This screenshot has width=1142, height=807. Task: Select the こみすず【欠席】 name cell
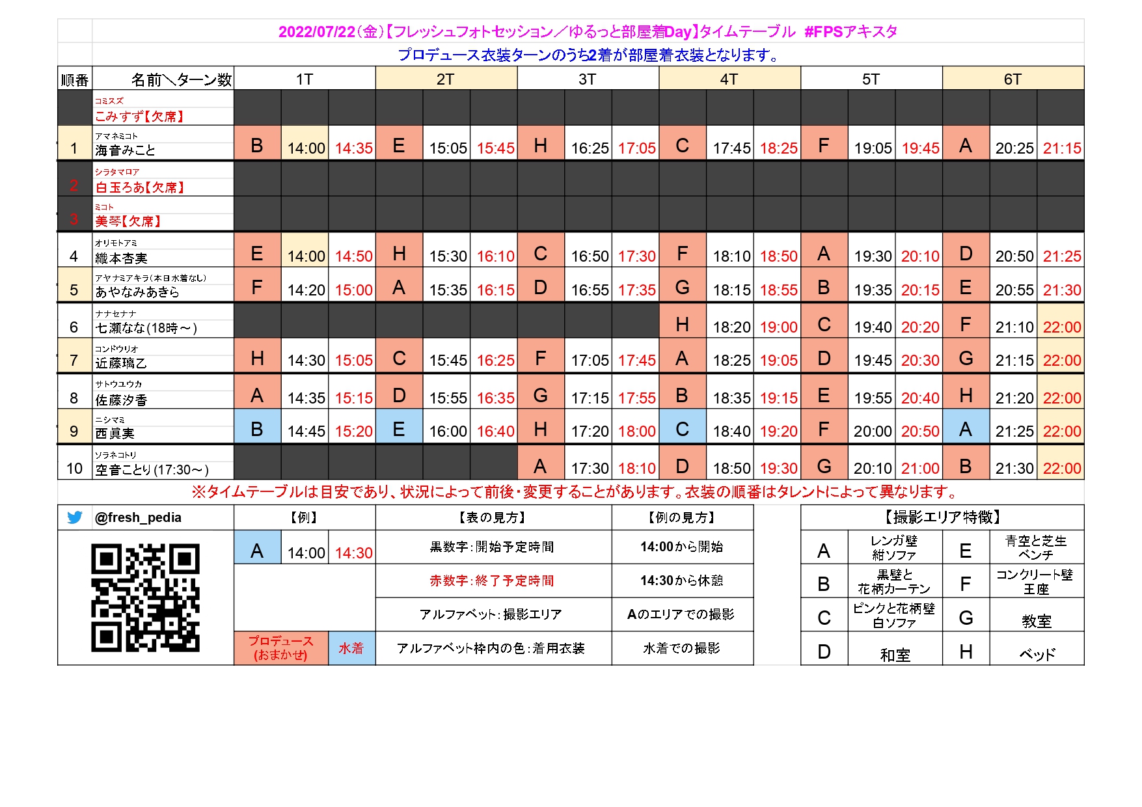point(163,109)
